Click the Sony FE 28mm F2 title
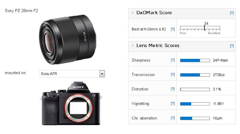This screenshot has width=240, height=134. [21, 11]
